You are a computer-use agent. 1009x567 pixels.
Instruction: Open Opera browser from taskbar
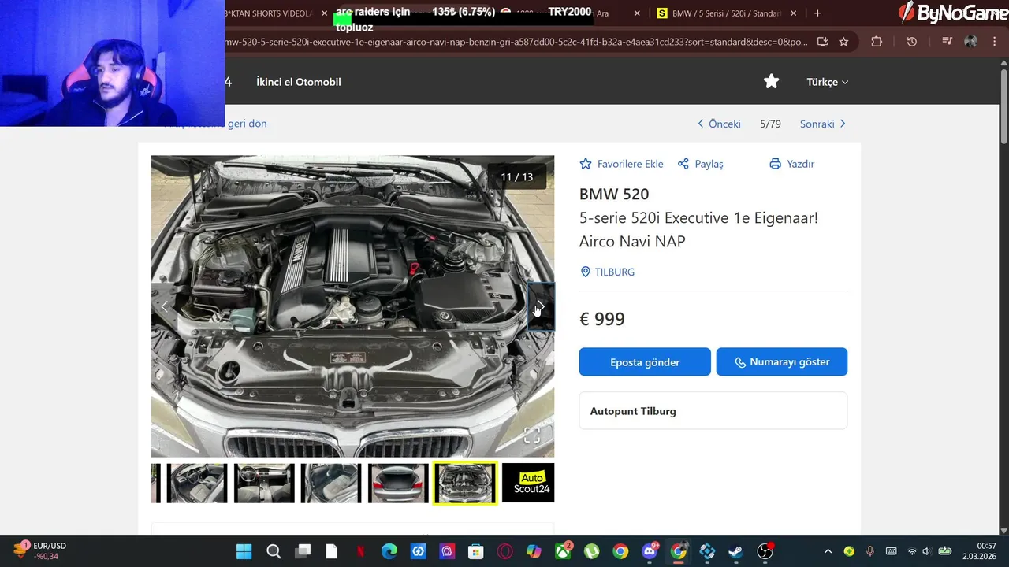504,551
